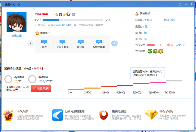196x132 pixels.
Task: Click the refresh icon in the title bar
Action: pos(180,4)
